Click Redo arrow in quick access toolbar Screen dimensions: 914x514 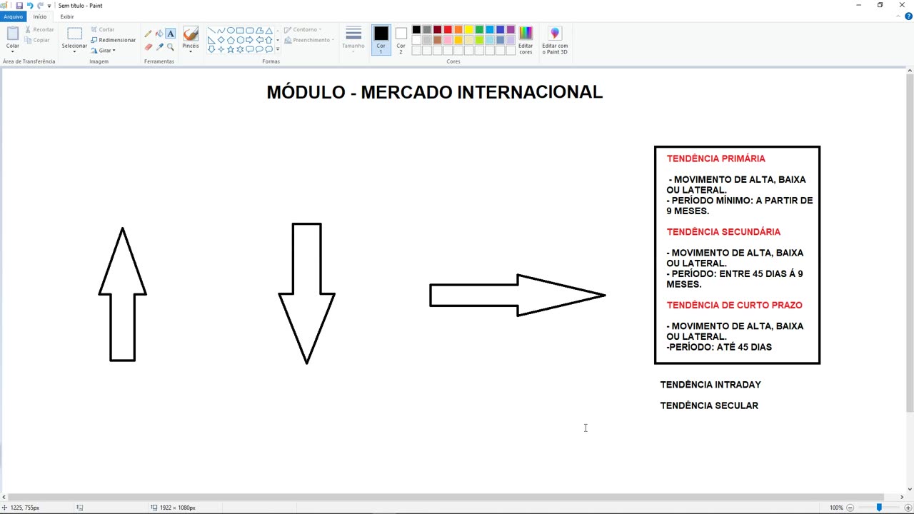click(x=40, y=5)
